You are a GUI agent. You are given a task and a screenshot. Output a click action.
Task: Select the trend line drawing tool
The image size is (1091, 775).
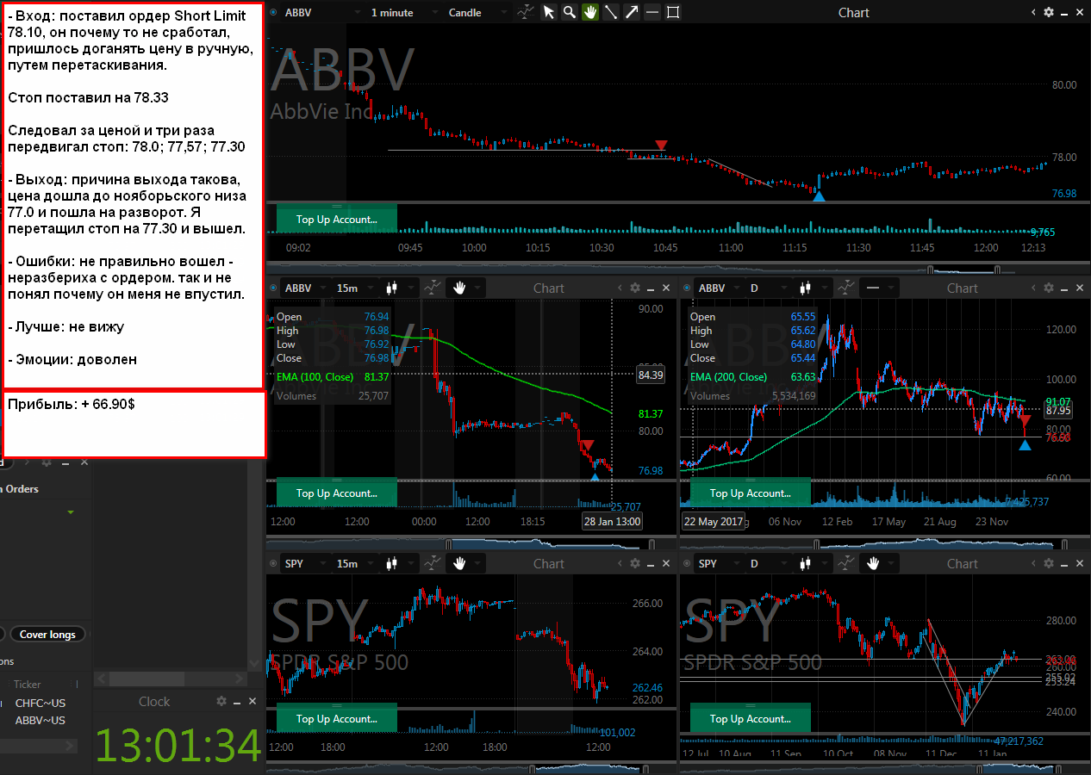(x=611, y=12)
